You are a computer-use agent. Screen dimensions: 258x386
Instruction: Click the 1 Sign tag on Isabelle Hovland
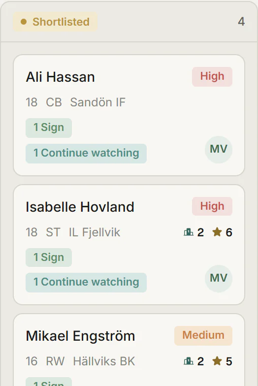click(49, 257)
